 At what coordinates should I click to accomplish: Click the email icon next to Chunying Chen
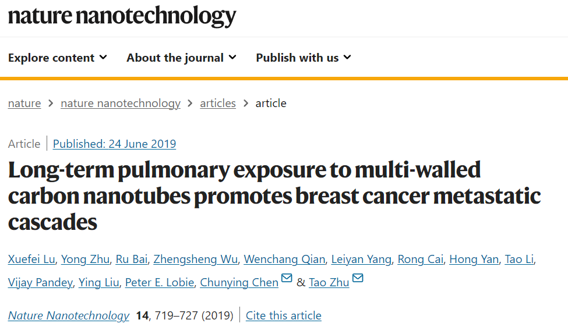[x=287, y=278]
